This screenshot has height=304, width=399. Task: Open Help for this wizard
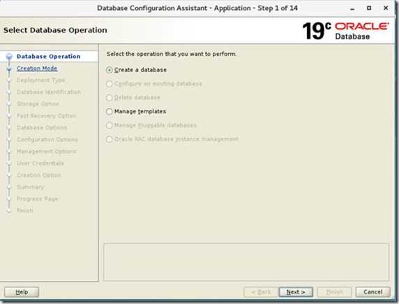22,292
